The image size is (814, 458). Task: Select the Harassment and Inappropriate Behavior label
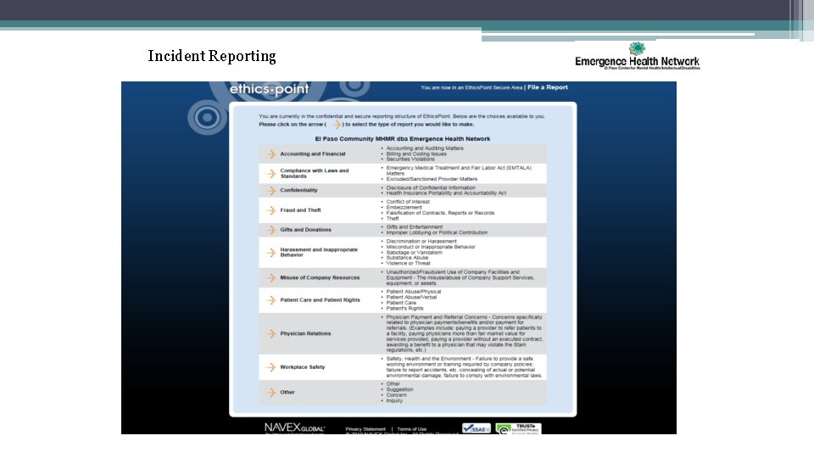[x=319, y=253]
